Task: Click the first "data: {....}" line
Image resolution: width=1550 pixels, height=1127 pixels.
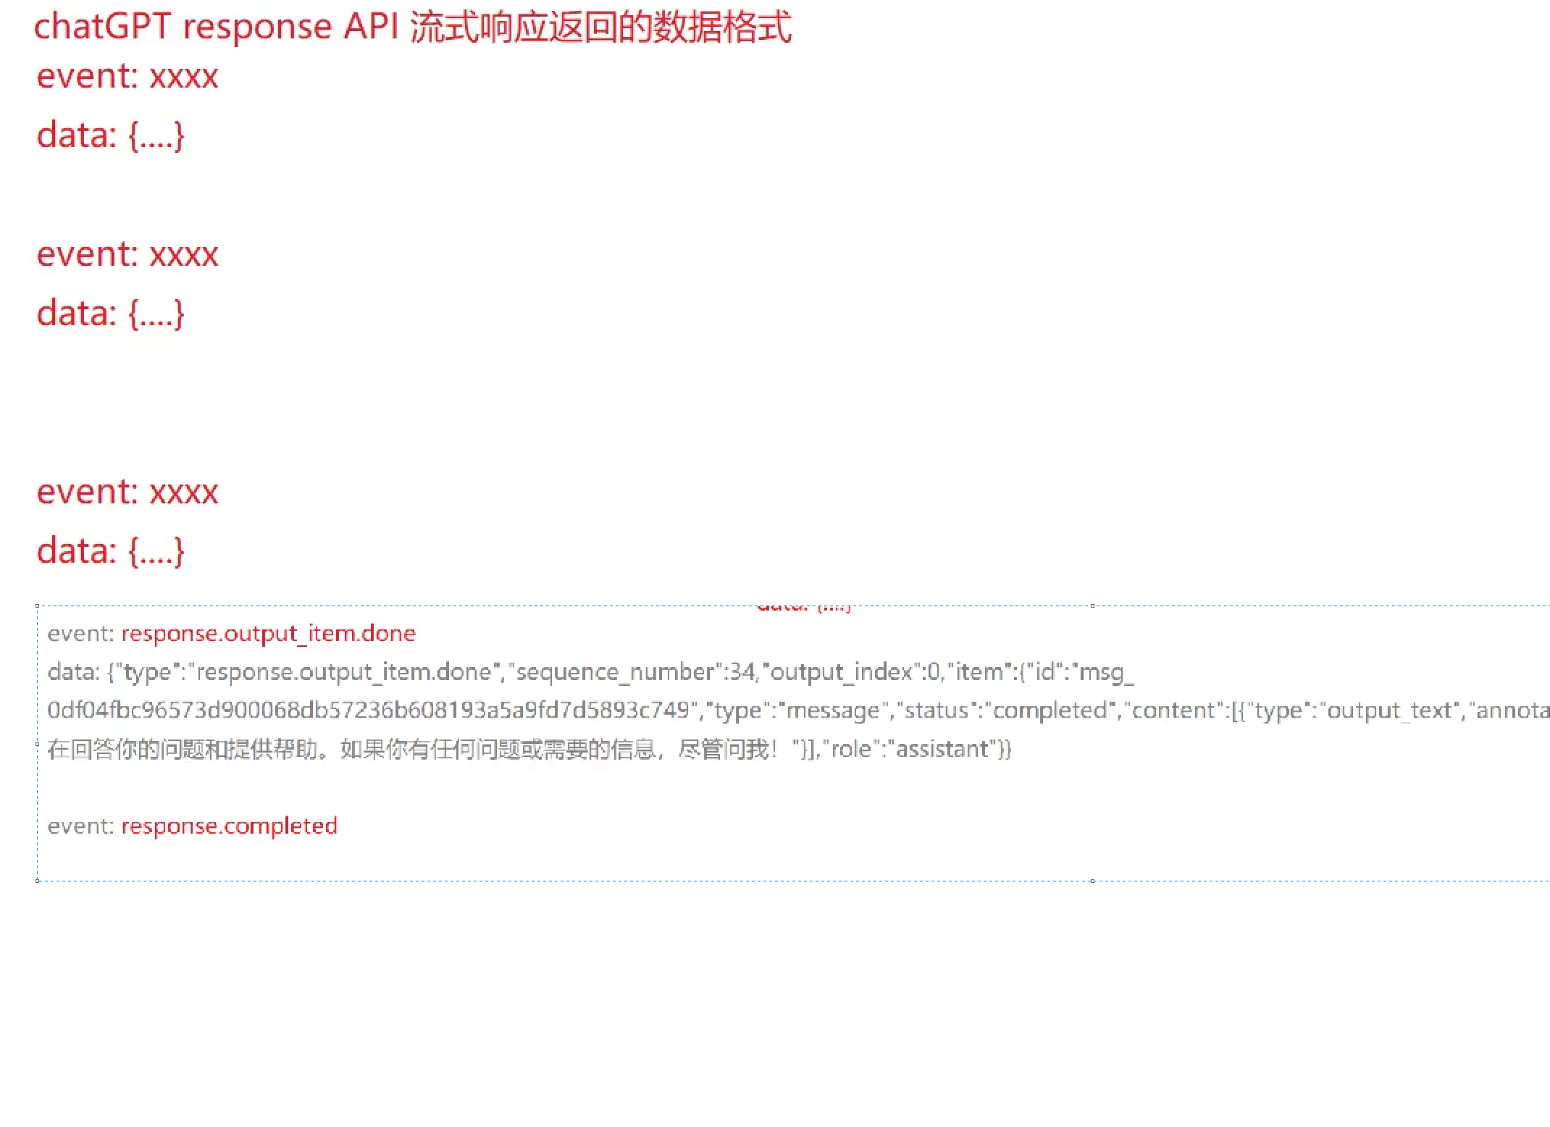Action: [111, 135]
